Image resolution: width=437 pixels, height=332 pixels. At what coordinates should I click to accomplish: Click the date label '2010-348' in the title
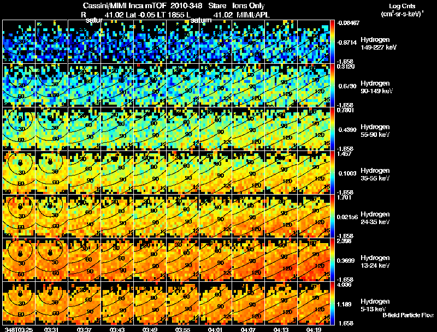click(x=186, y=6)
